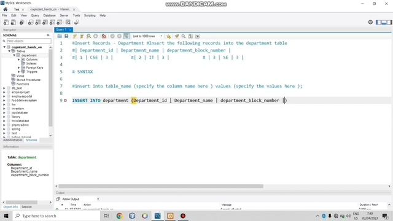Open inspector for selected object

22,22
